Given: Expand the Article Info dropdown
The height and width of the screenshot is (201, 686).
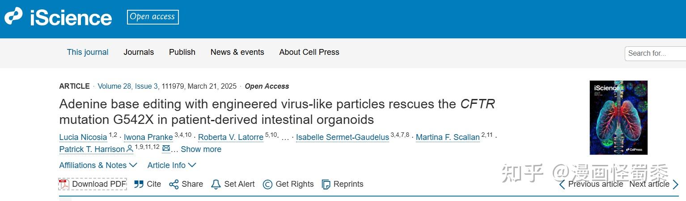Looking at the screenshot, I should (172, 165).
